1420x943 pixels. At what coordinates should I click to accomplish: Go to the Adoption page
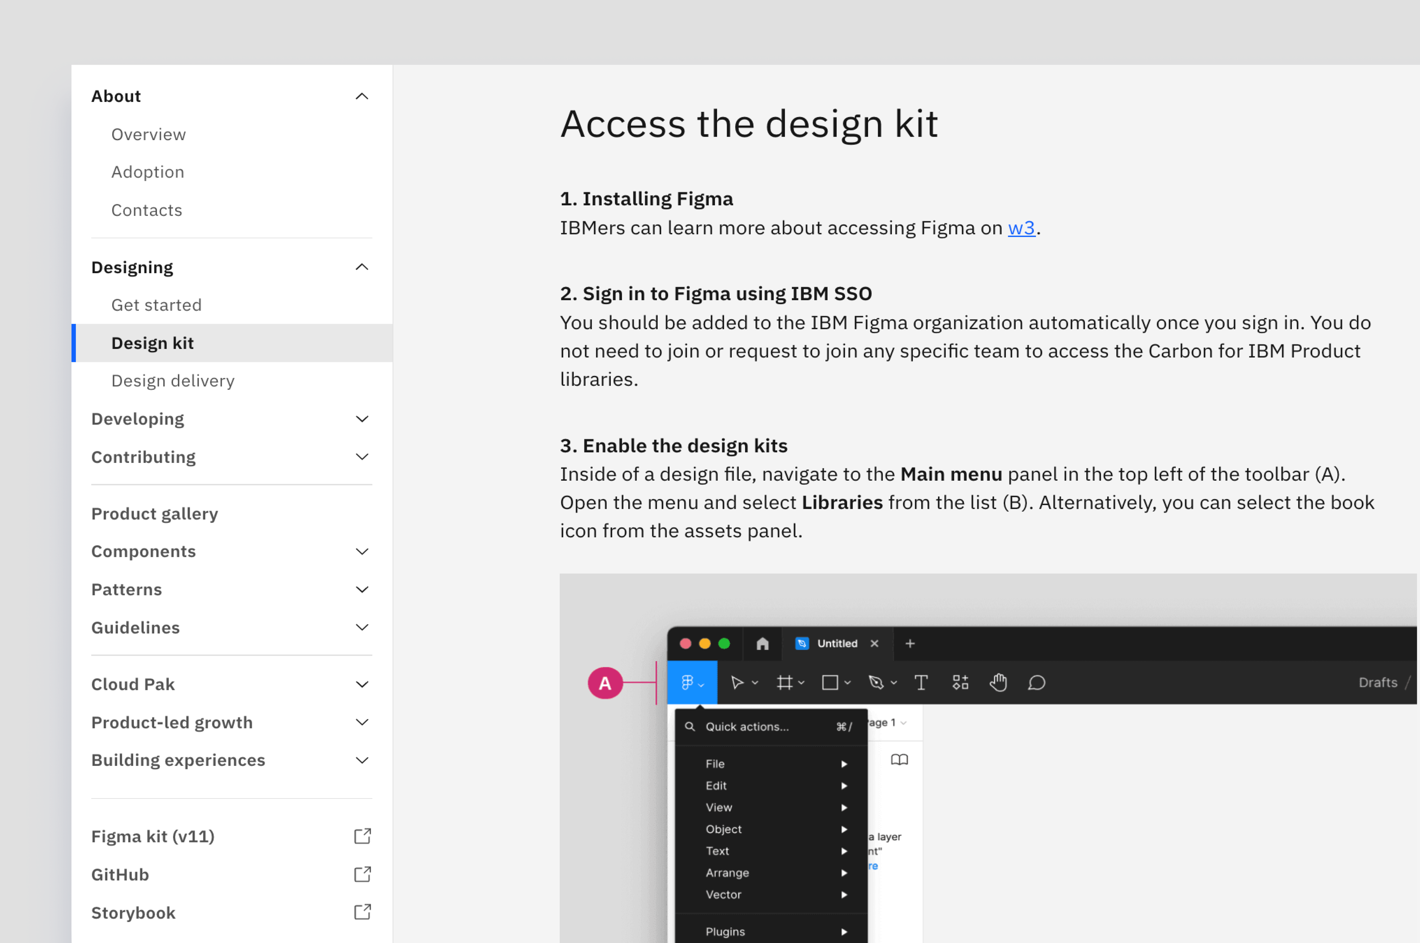148,172
